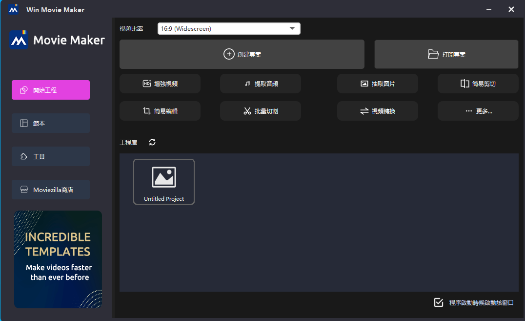Select the 開始工程 sidebar tab
525x321 pixels.
point(51,90)
